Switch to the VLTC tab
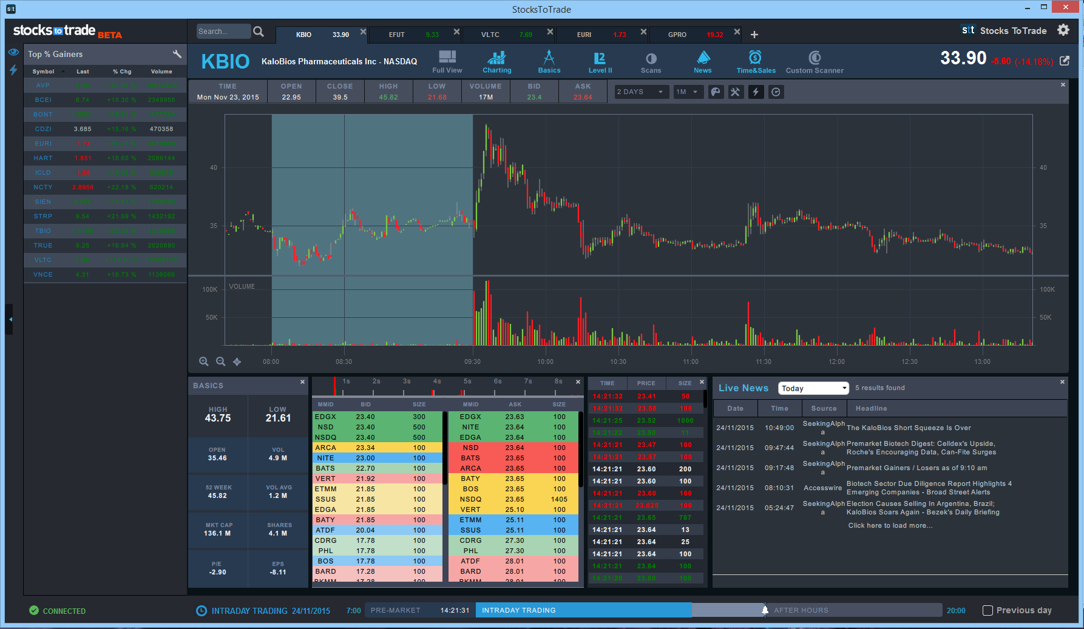 [509, 35]
